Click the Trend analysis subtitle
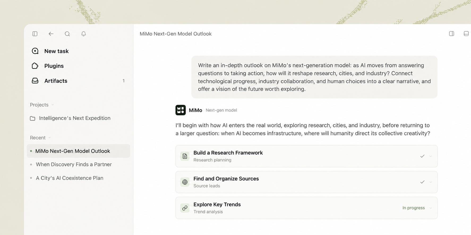471x235 pixels. [208, 212]
